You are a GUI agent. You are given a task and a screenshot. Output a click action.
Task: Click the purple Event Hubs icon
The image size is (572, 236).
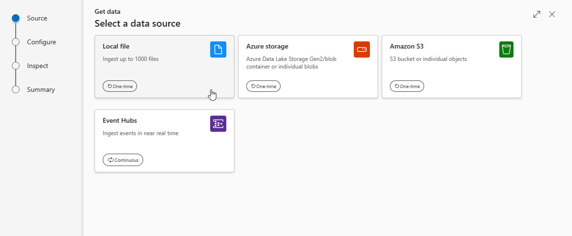[x=218, y=124]
